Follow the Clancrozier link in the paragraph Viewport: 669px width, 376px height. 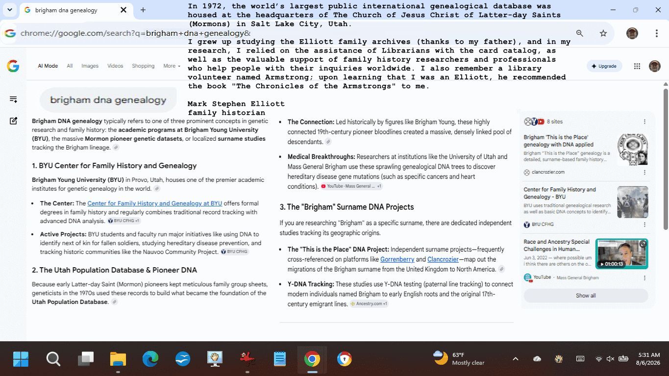coord(443,259)
